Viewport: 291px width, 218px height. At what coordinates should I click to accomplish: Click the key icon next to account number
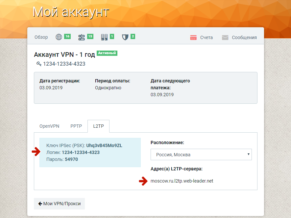click(x=39, y=64)
